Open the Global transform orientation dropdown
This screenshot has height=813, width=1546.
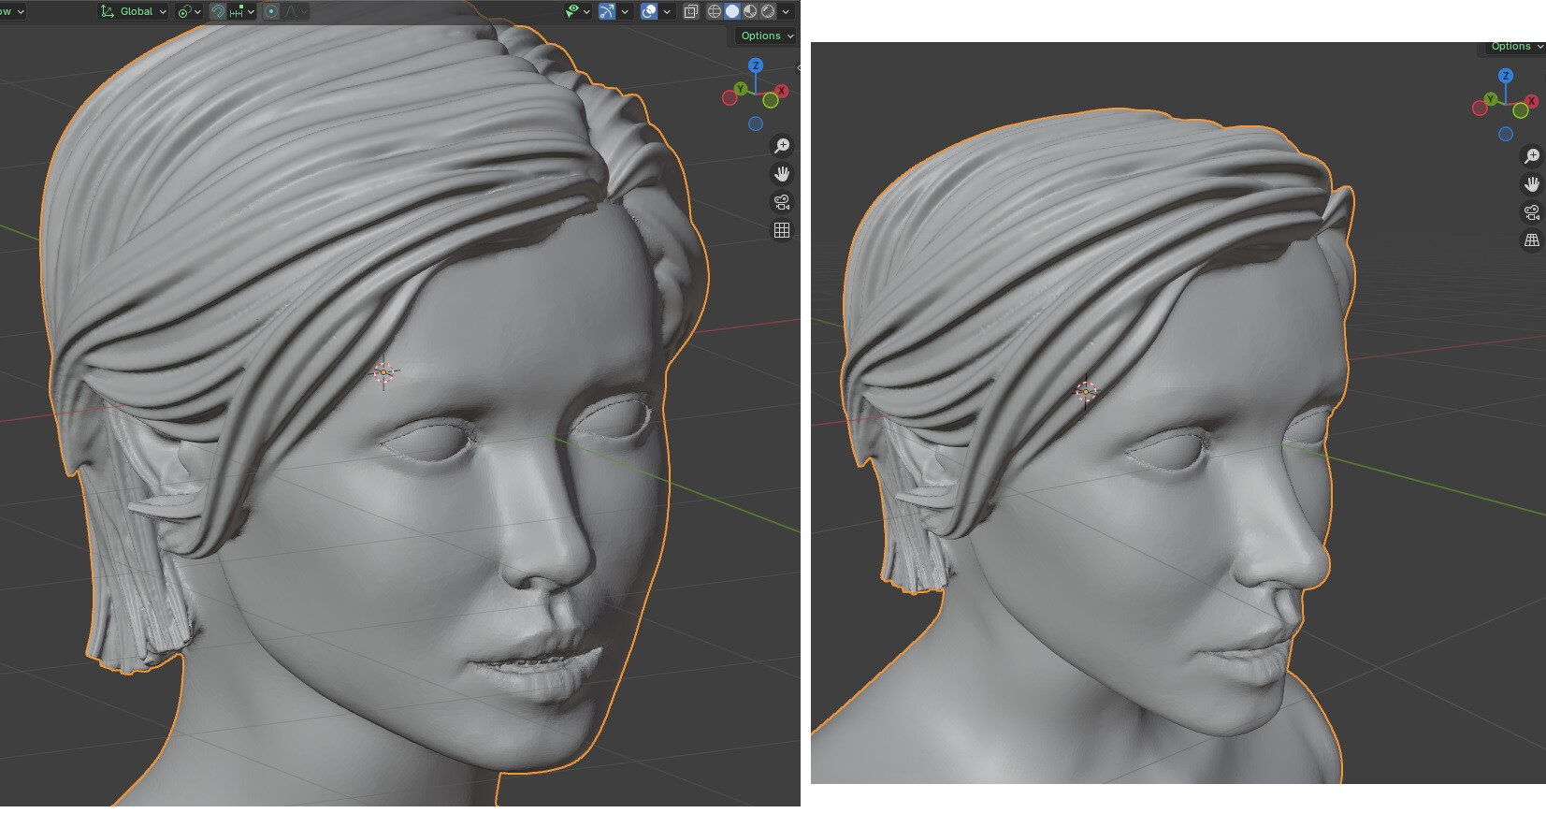point(133,11)
